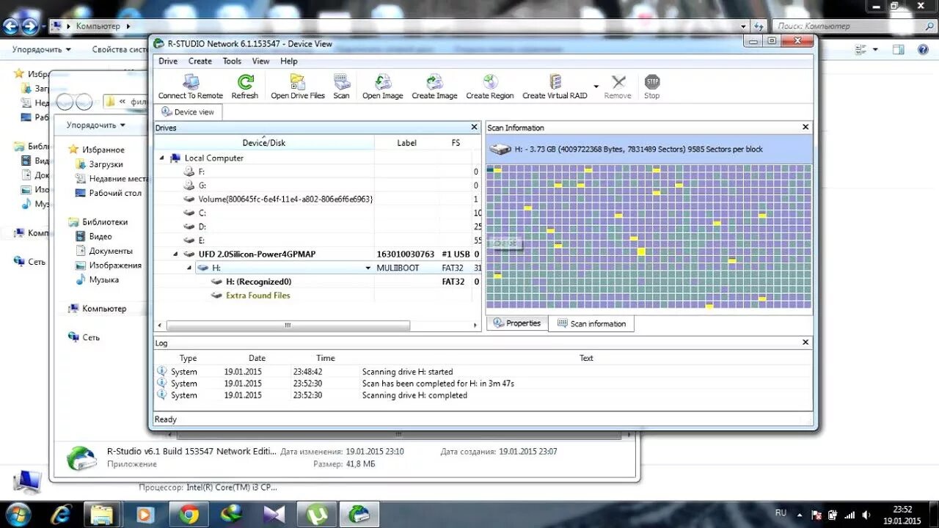Select drive D: in device tree
Screen dimensions: 939x528
[x=202, y=227]
